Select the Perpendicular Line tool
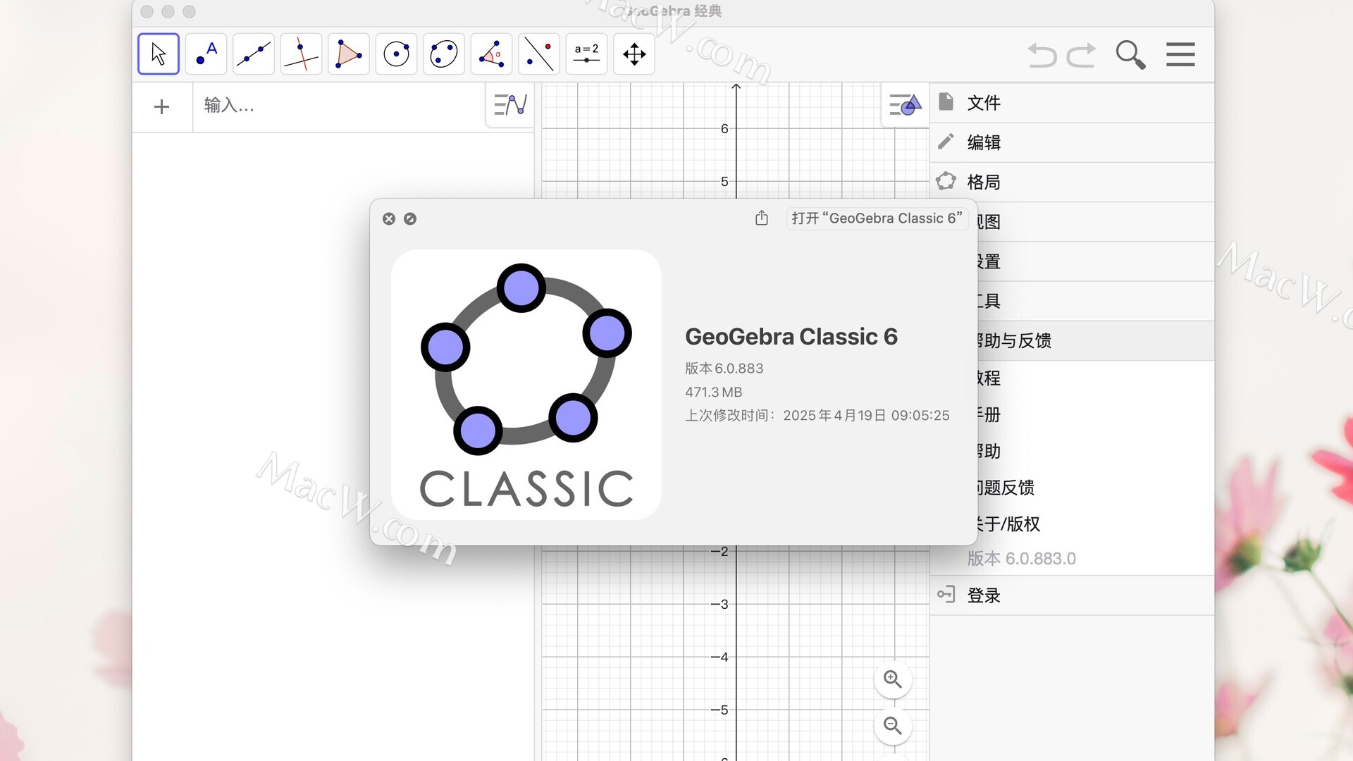The height and width of the screenshot is (761, 1353). pyautogui.click(x=301, y=54)
